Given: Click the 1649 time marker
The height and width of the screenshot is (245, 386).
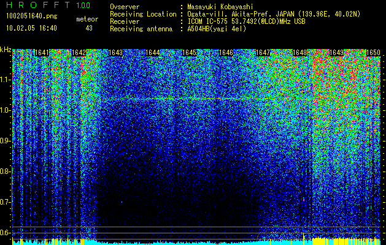Looking at the screenshot, I should (x=336, y=53).
